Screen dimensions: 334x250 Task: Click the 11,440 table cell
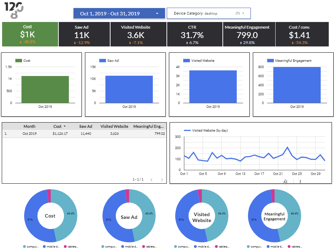(86, 134)
